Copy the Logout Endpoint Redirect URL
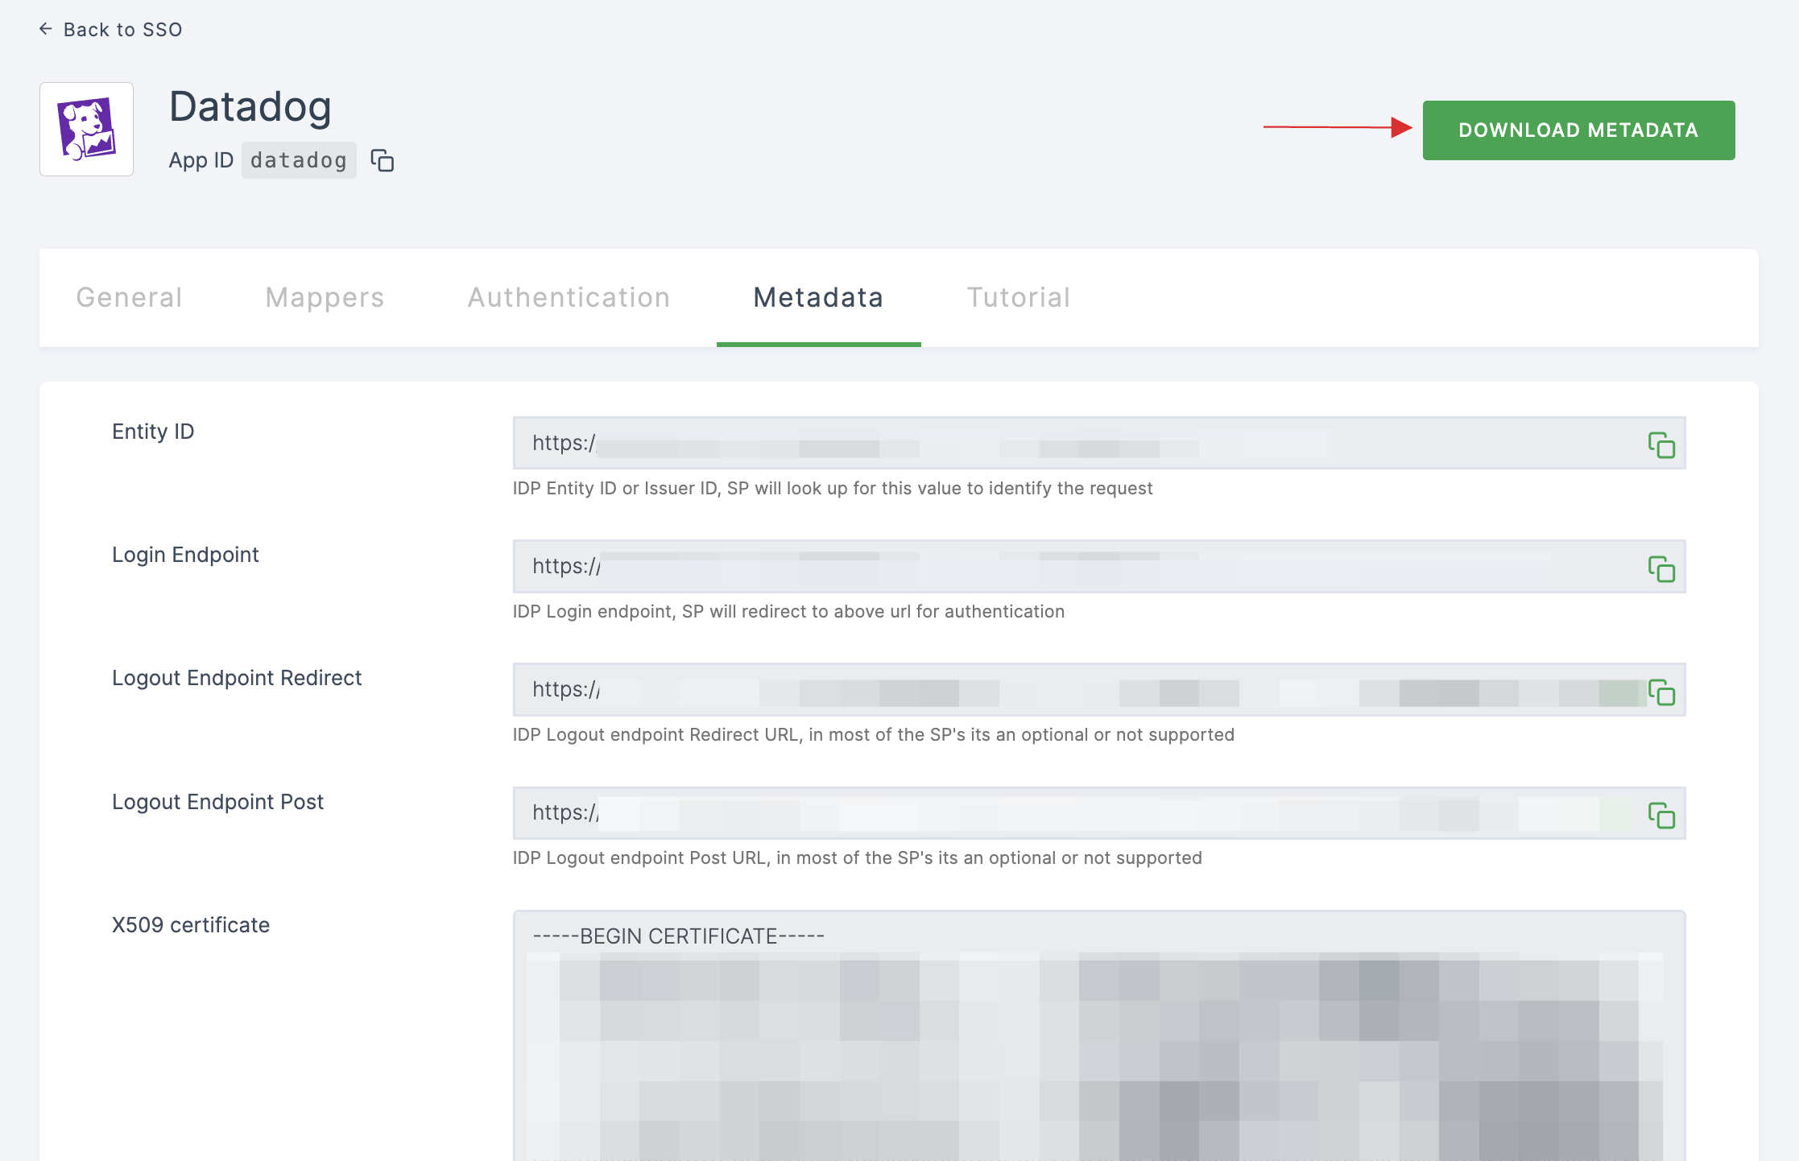 [1661, 692]
